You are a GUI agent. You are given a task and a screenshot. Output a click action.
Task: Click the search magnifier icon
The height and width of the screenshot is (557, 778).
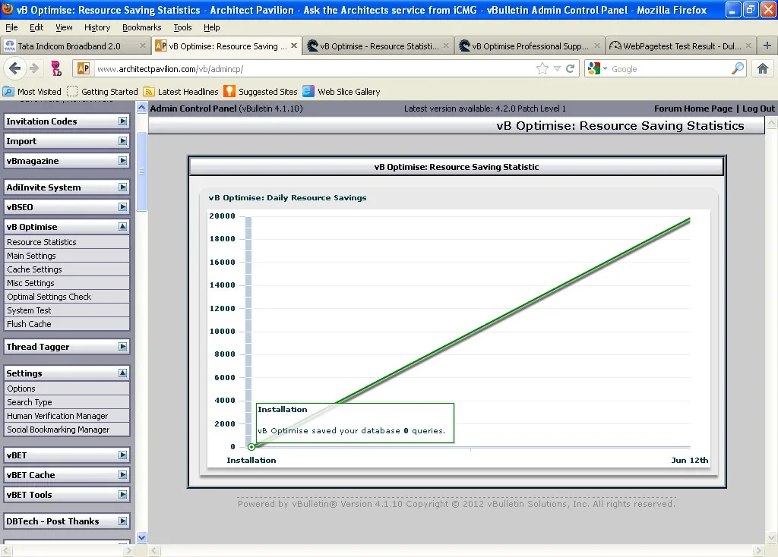click(x=738, y=68)
